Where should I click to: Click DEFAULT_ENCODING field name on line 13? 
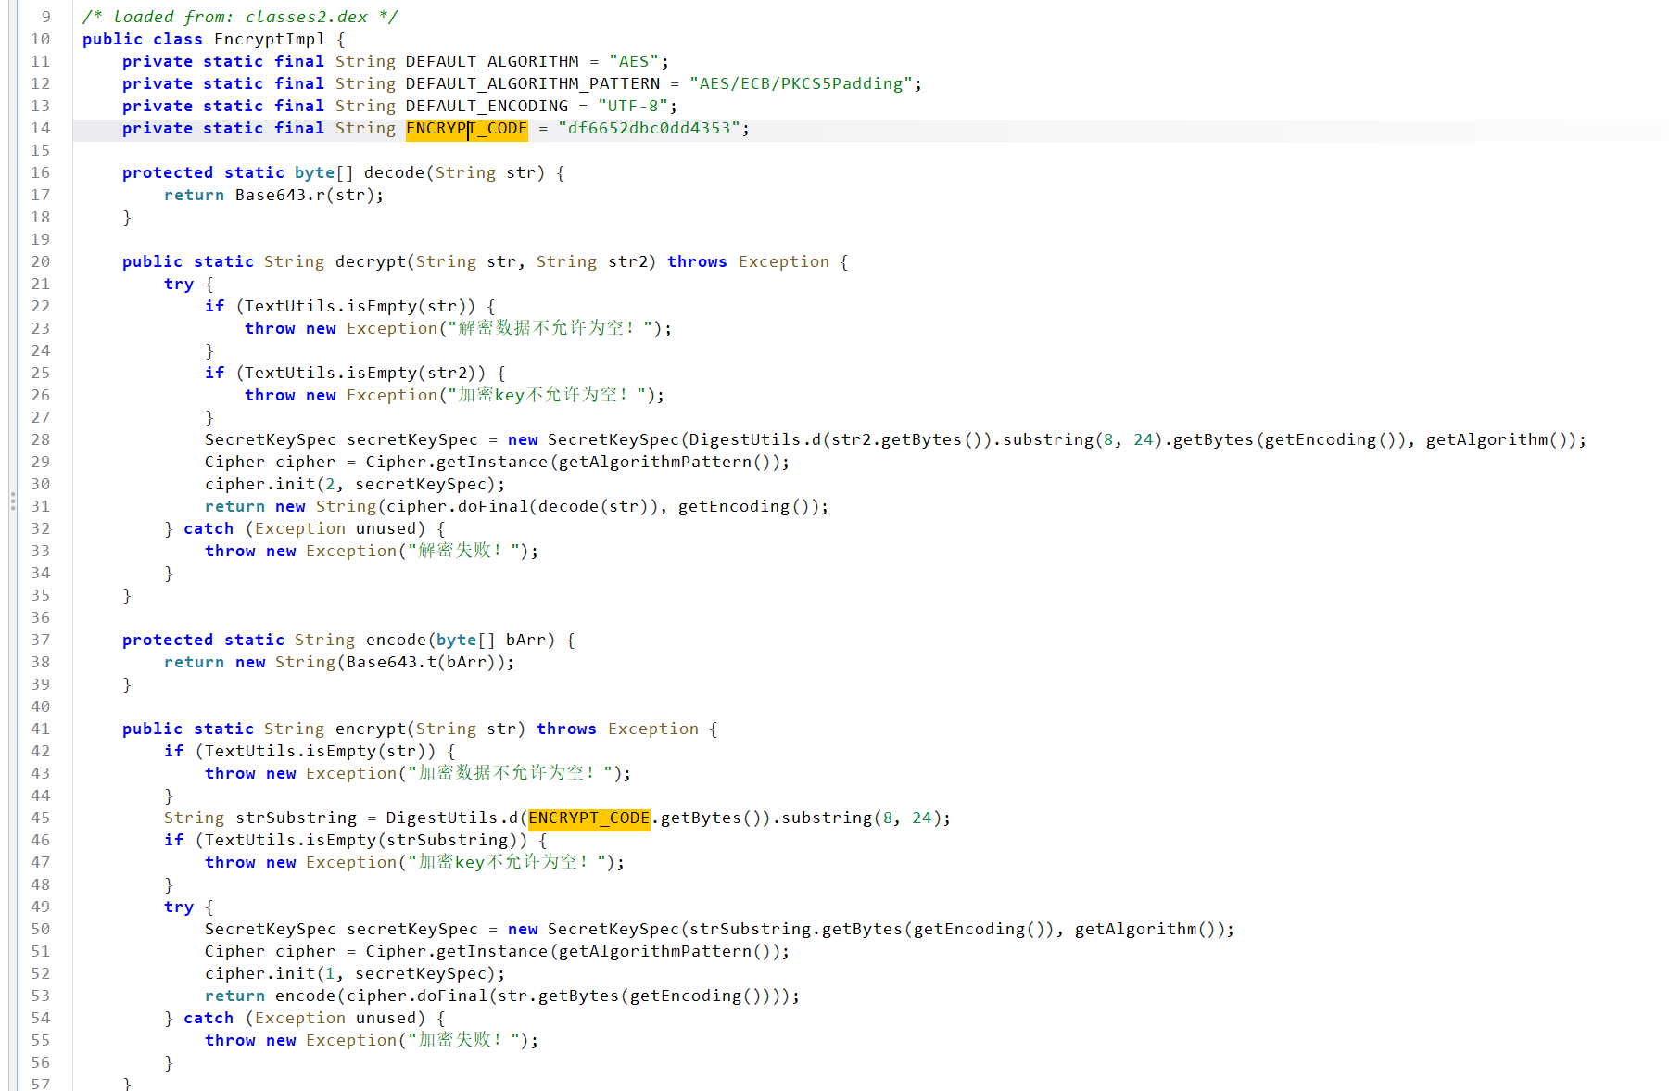tap(487, 107)
